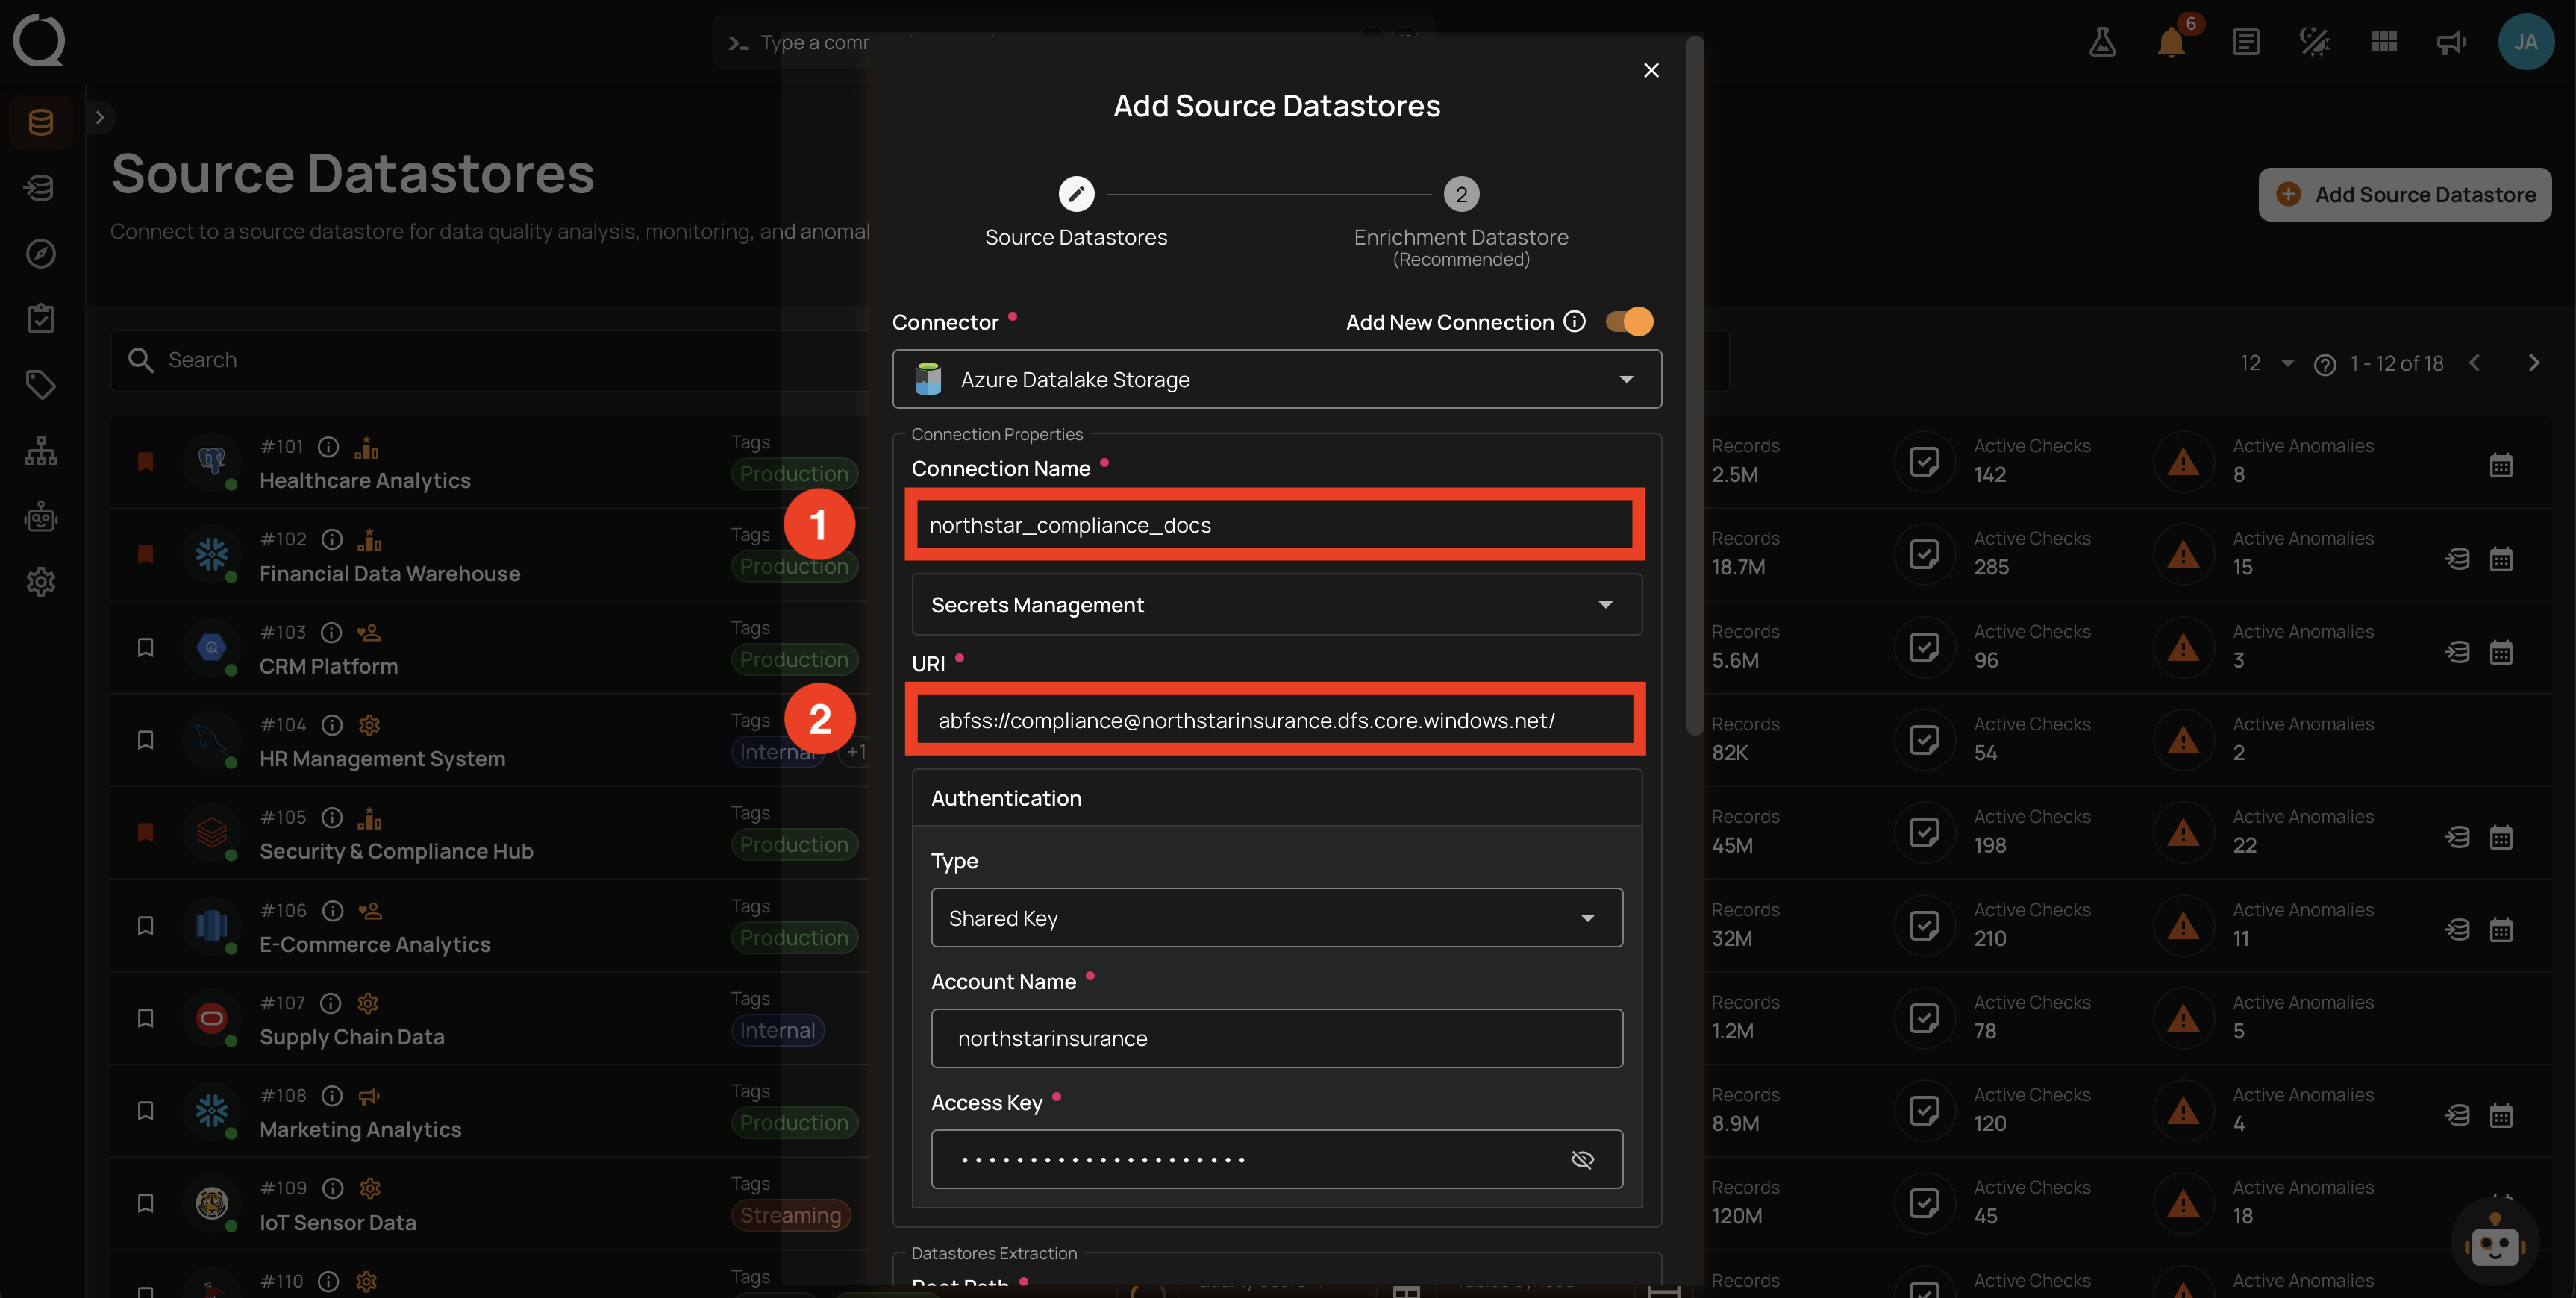The width and height of the screenshot is (2576, 1298).
Task: Click the Qualytics logo
Action: point(39,41)
